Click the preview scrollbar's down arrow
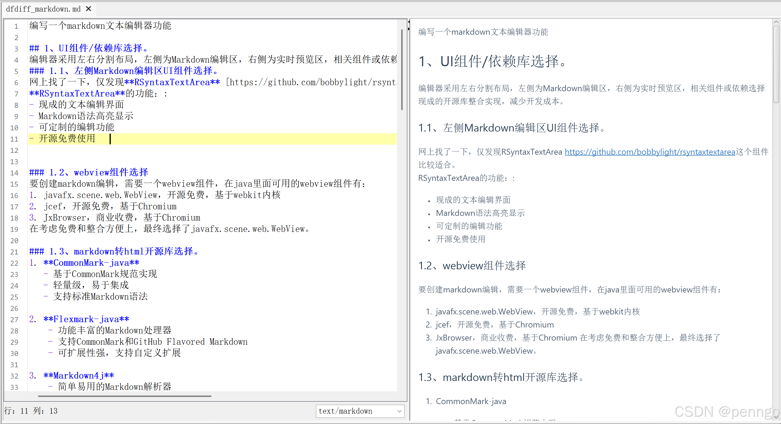Image resolution: width=781 pixels, height=424 pixels. click(776, 417)
